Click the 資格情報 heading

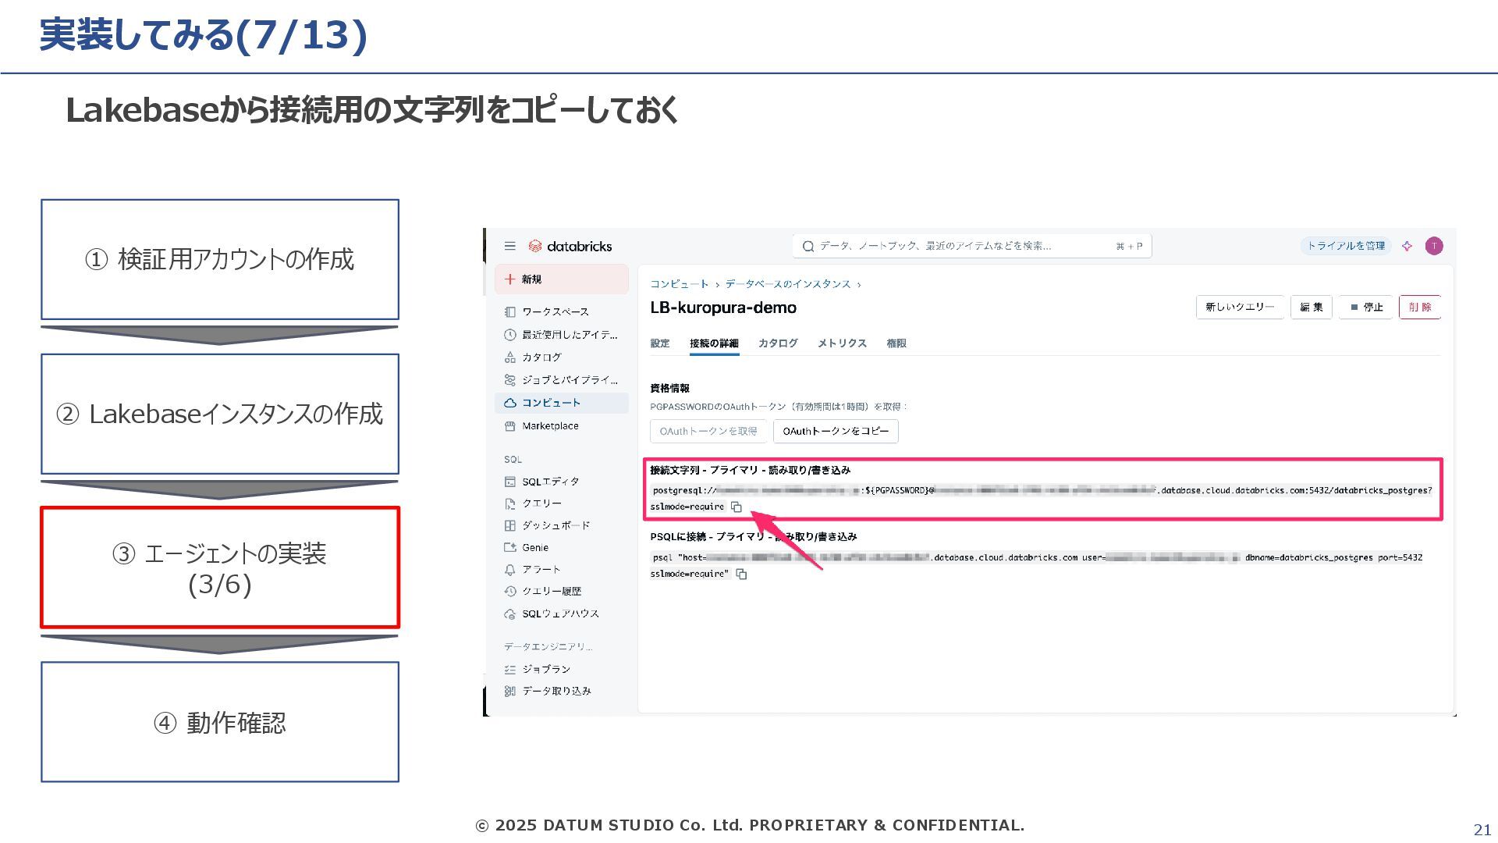669,388
